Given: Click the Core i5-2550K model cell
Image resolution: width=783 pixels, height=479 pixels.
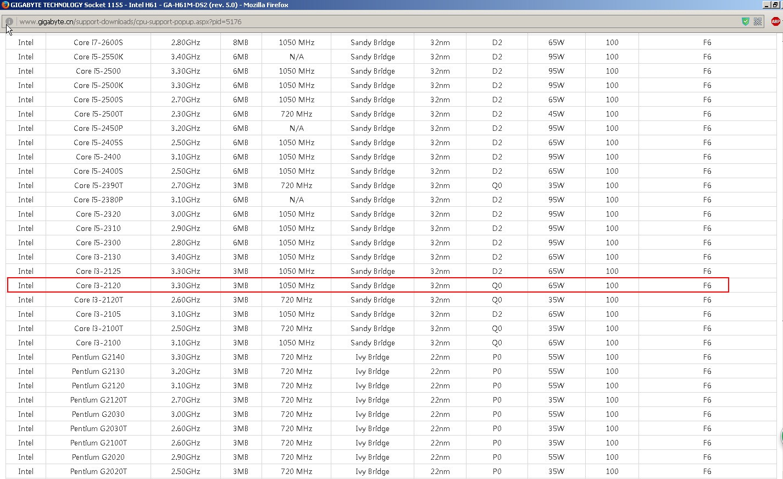Looking at the screenshot, I should (98, 57).
